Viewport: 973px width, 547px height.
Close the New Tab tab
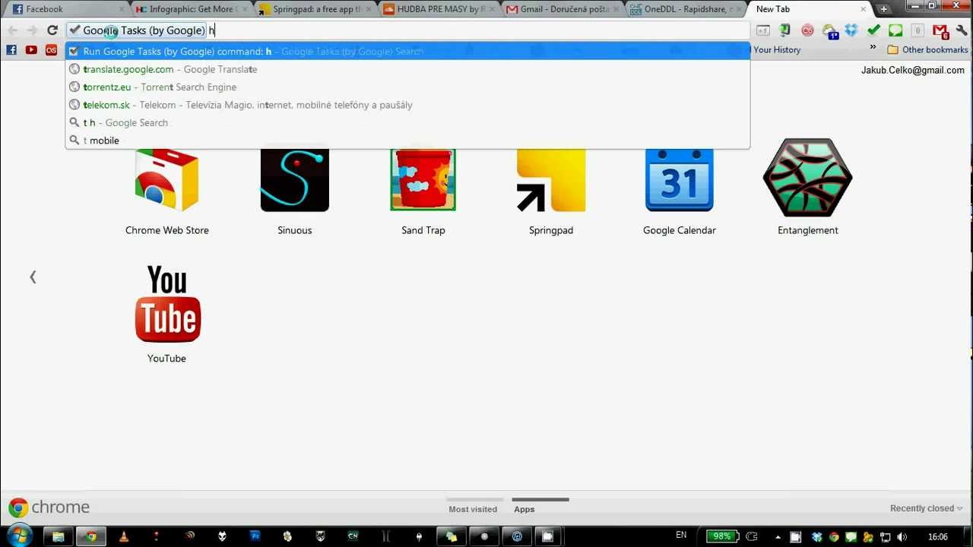pyautogui.click(x=864, y=9)
